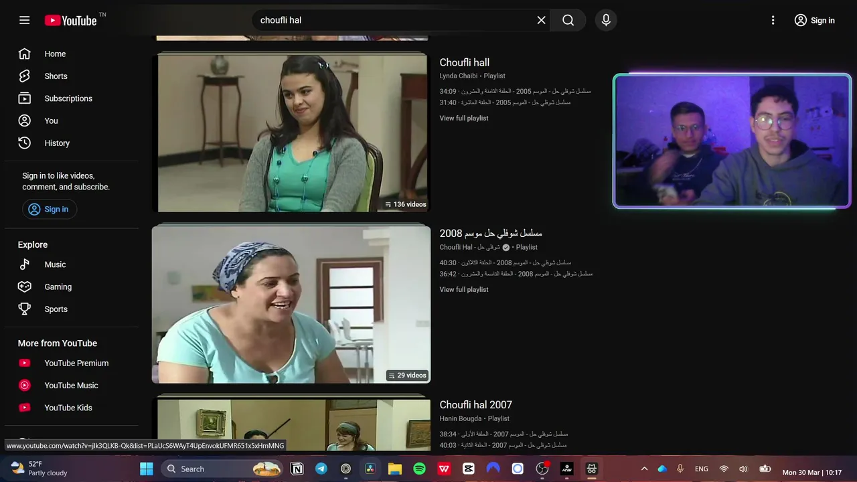Open YouTube Music link

(72, 385)
